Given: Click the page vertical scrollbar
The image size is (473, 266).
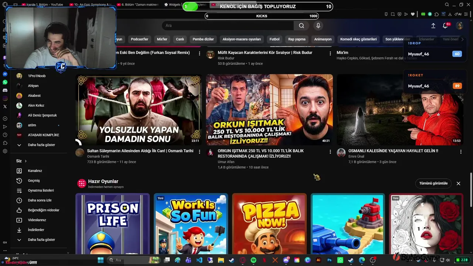Looking at the screenshot, I should click(x=471, y=190).
